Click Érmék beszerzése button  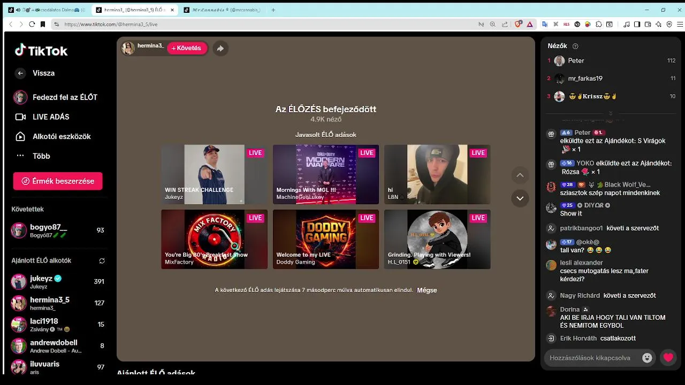click(x=58, y=181)
